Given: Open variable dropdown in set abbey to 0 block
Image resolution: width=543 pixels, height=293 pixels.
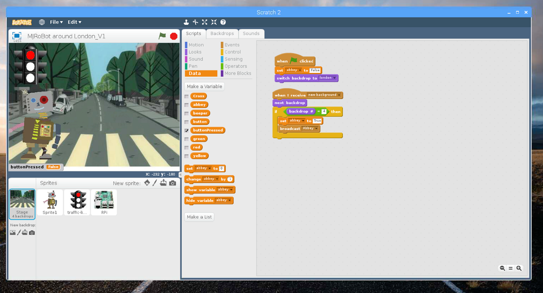Looking at the screenshot, I should tap(210, 168).
